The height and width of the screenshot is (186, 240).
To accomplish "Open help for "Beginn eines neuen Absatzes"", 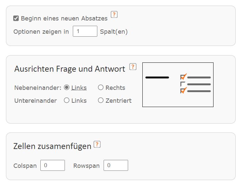I will (x=114, y=14).
